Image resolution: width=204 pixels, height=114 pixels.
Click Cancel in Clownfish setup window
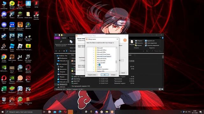coord(123,73)
